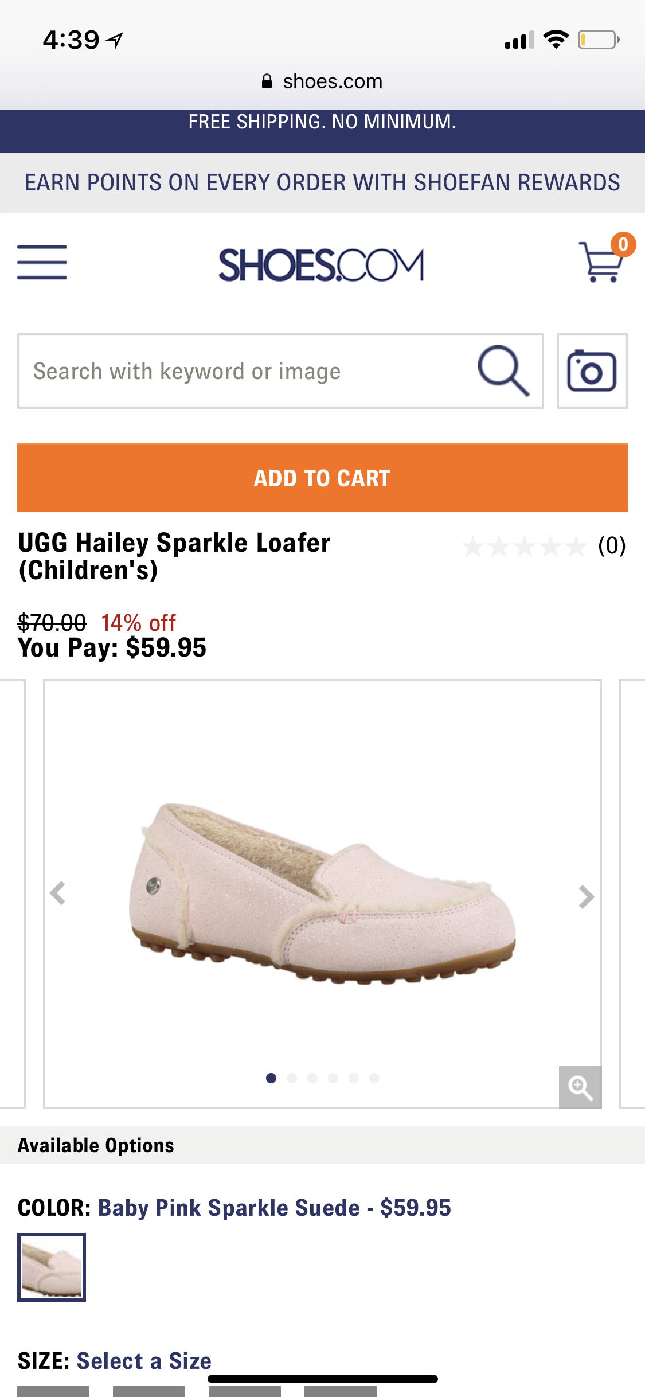Tap the main pink loafer image
Image resolution: width=645 pixels, height=1397 pixels.
click(322, 892)
